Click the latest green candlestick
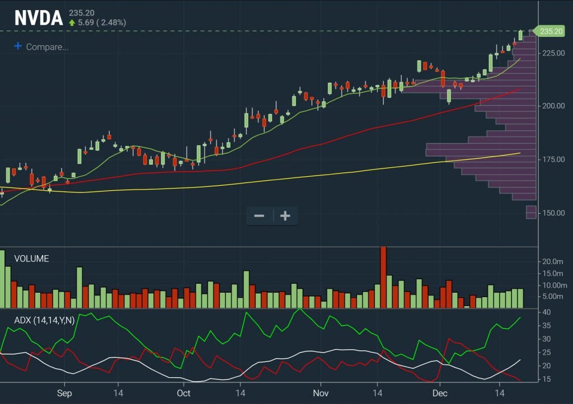This screenshot has height=404, width=573. (x=520, y=36)
